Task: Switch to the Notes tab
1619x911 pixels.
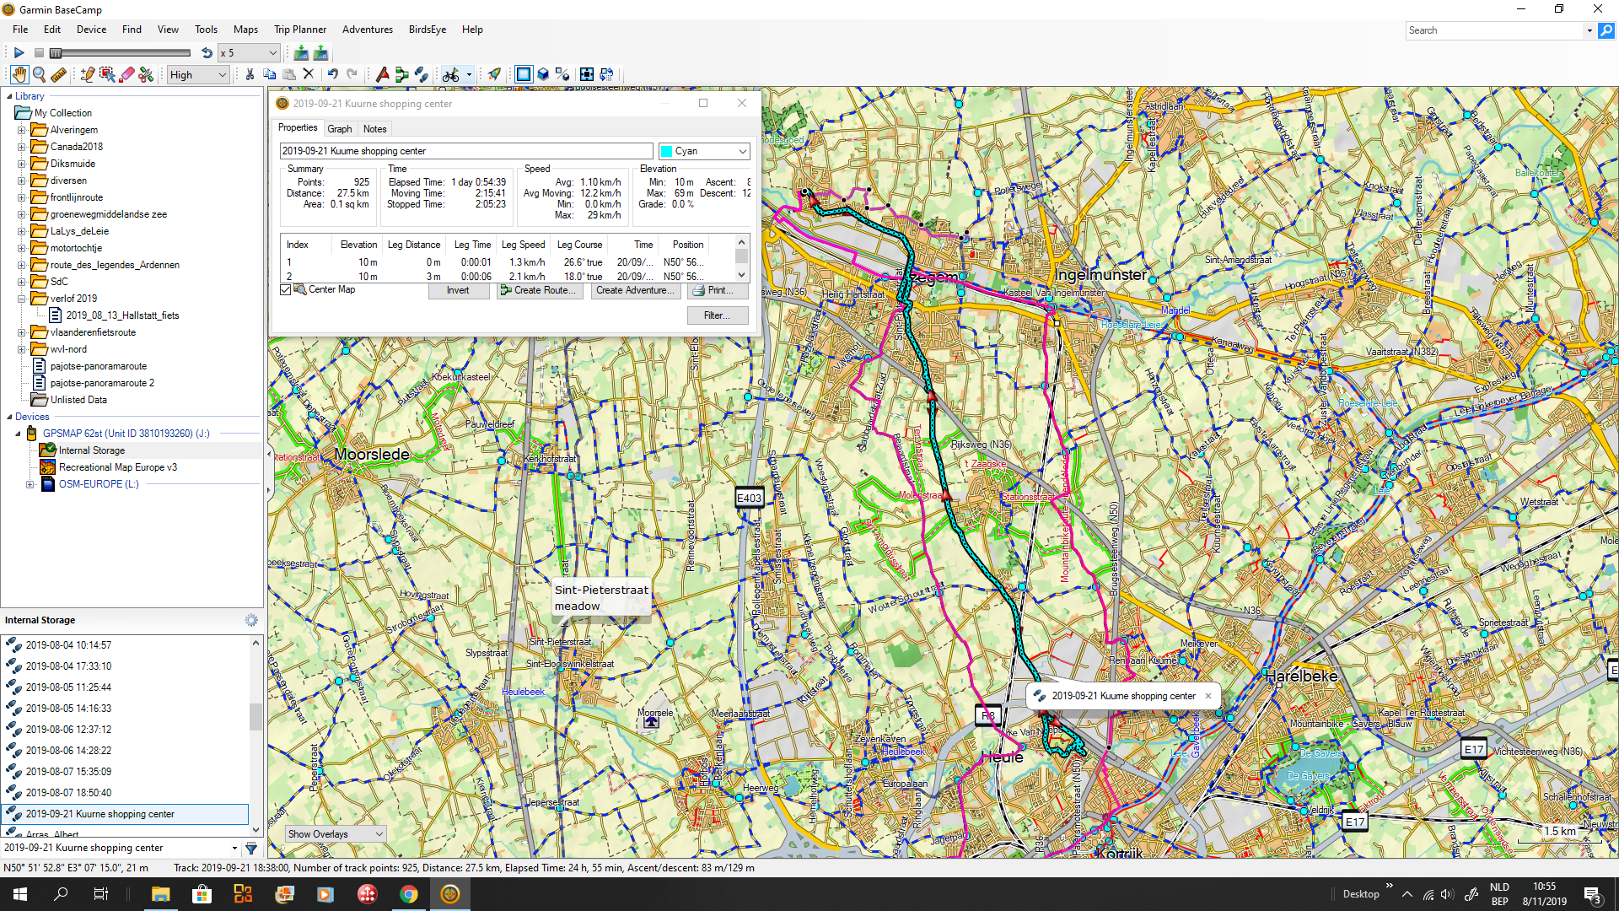Action: click(375, 129)
